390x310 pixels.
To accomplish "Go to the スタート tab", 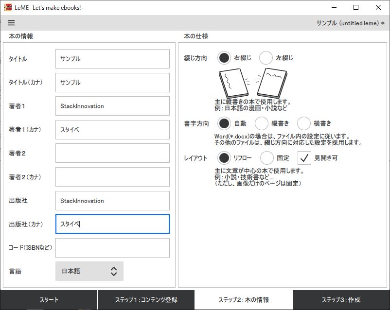I will 49,300.
